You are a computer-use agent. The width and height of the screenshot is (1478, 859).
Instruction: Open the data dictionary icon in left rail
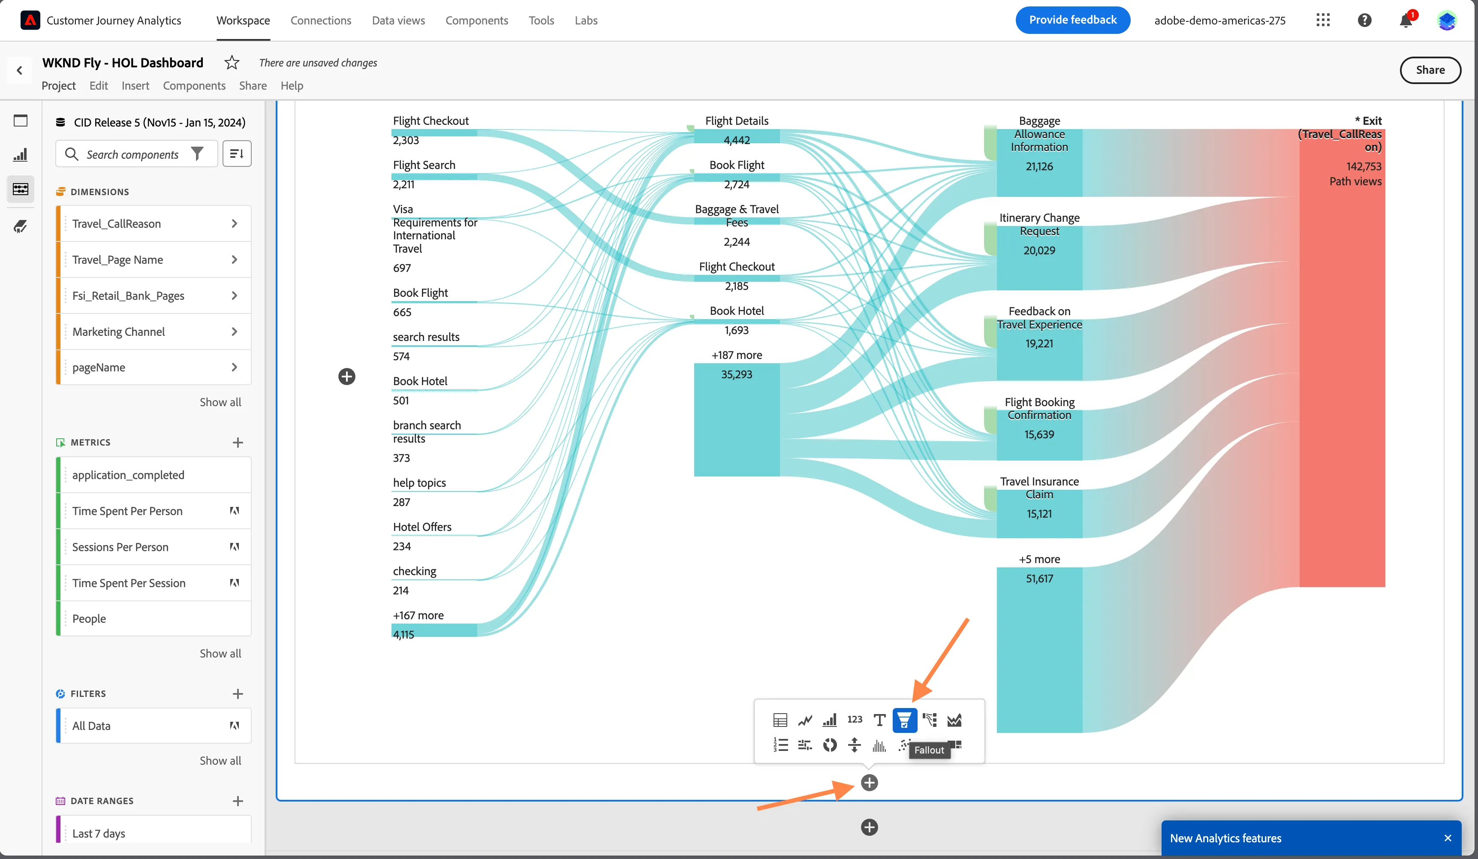[21, 226]
